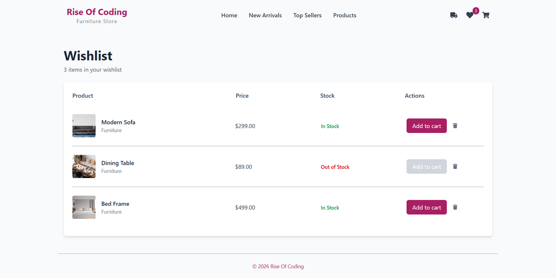Add Modern Sofa to cart
Screen dimensions: 556x278
[x=426, y=126]
